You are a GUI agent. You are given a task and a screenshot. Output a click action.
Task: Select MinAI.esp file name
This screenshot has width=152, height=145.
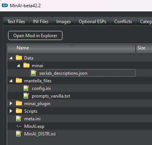34,126
